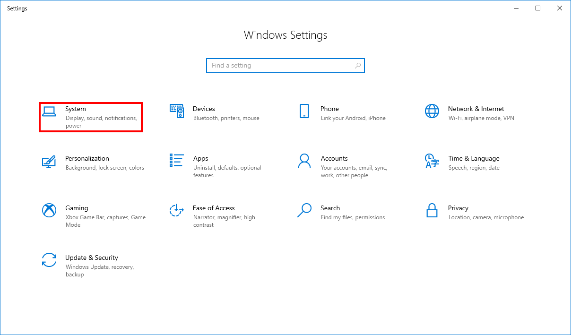Click text 'Windows Update, recovery, backup'
This screenshot has height=335, width=571.
point(100,271)
